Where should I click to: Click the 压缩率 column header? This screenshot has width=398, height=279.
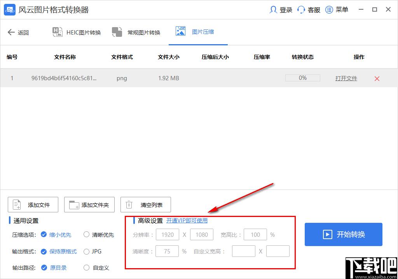tap(262, 57)
